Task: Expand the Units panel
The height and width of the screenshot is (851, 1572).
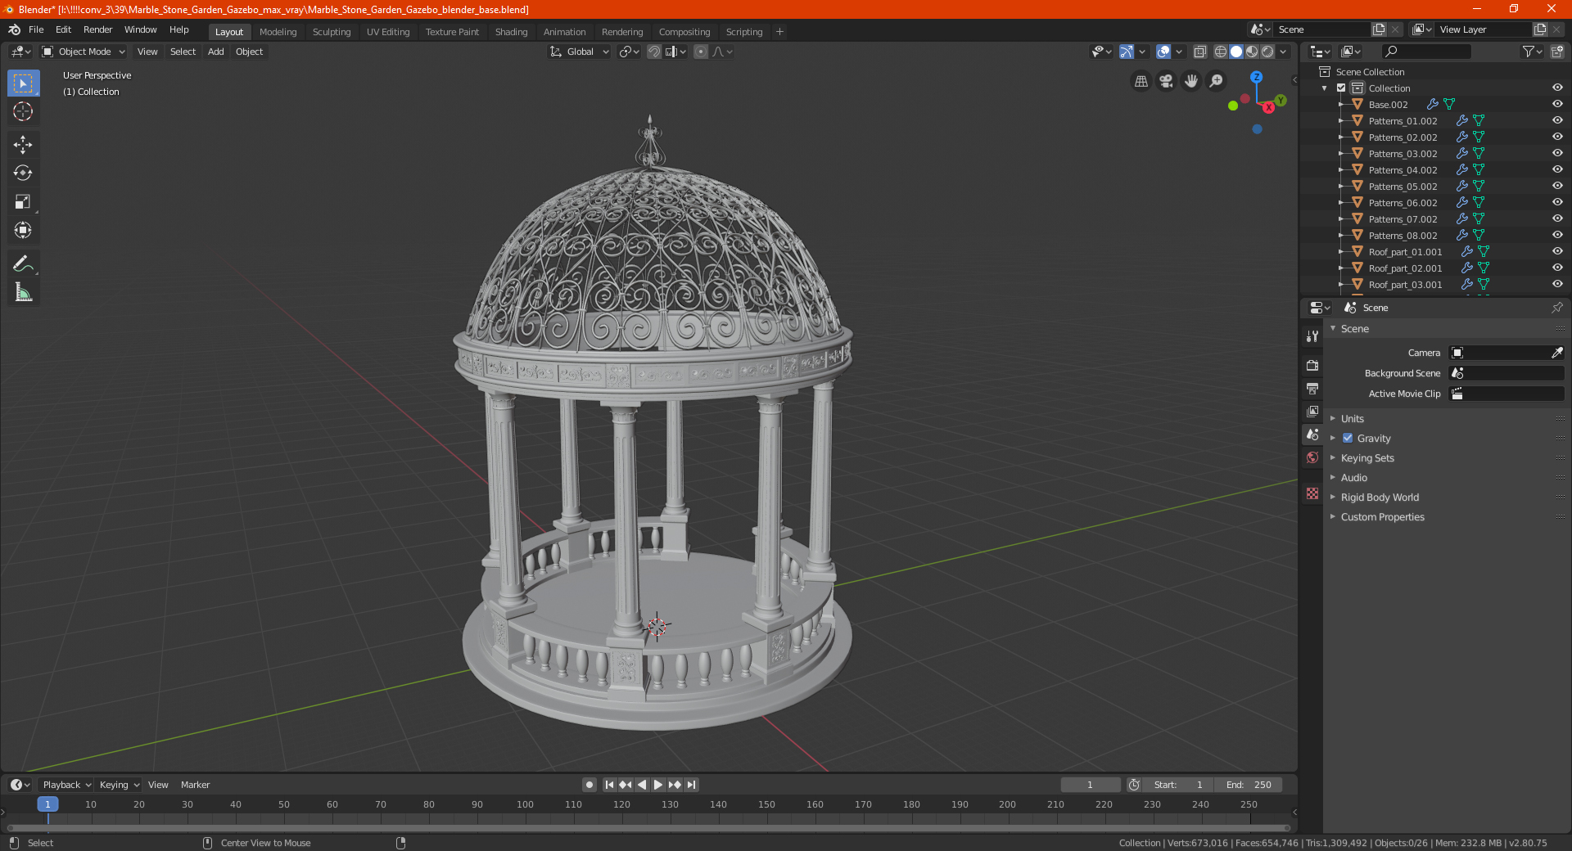Action: tap(1352, 419)
